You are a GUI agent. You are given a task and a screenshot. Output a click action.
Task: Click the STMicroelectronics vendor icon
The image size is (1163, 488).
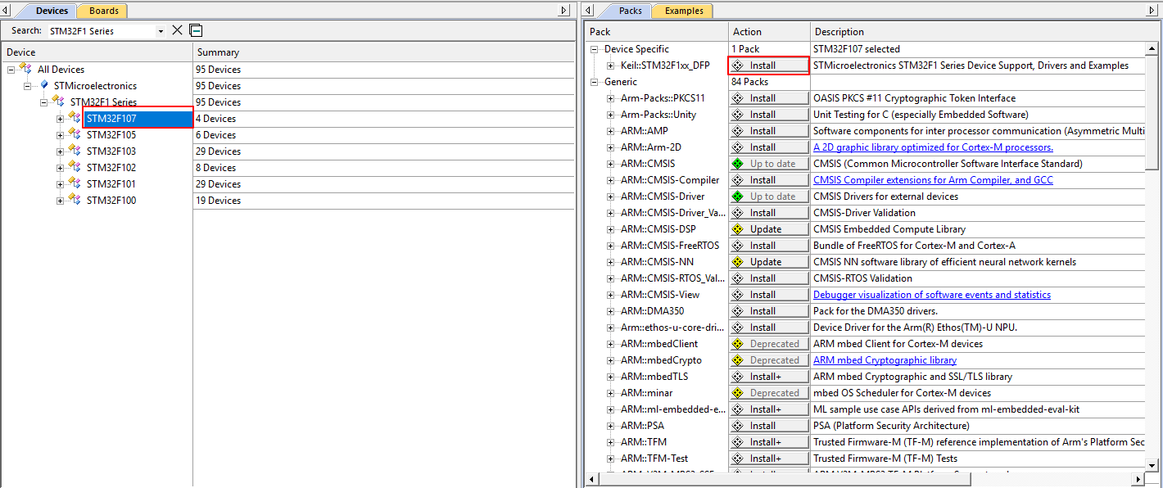pos(44,85)
